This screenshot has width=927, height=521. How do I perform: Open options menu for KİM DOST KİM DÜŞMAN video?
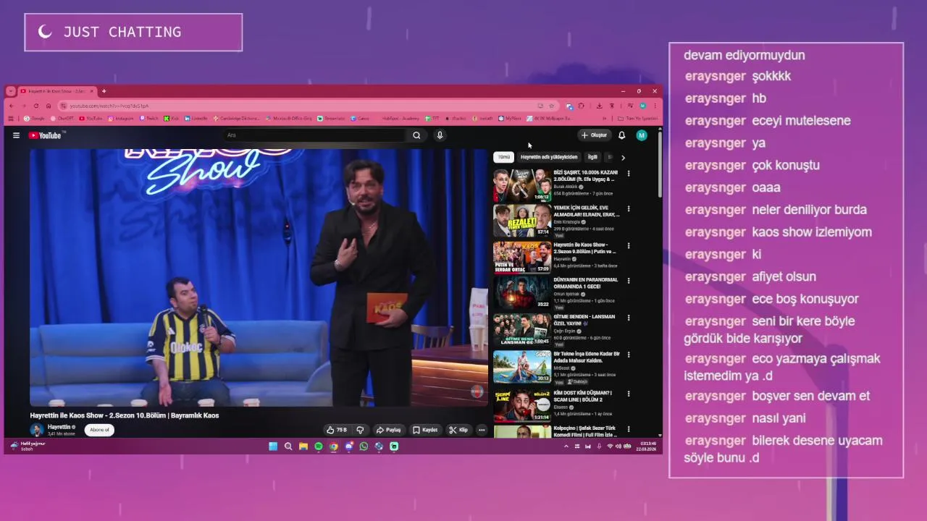tap(629, 394)
